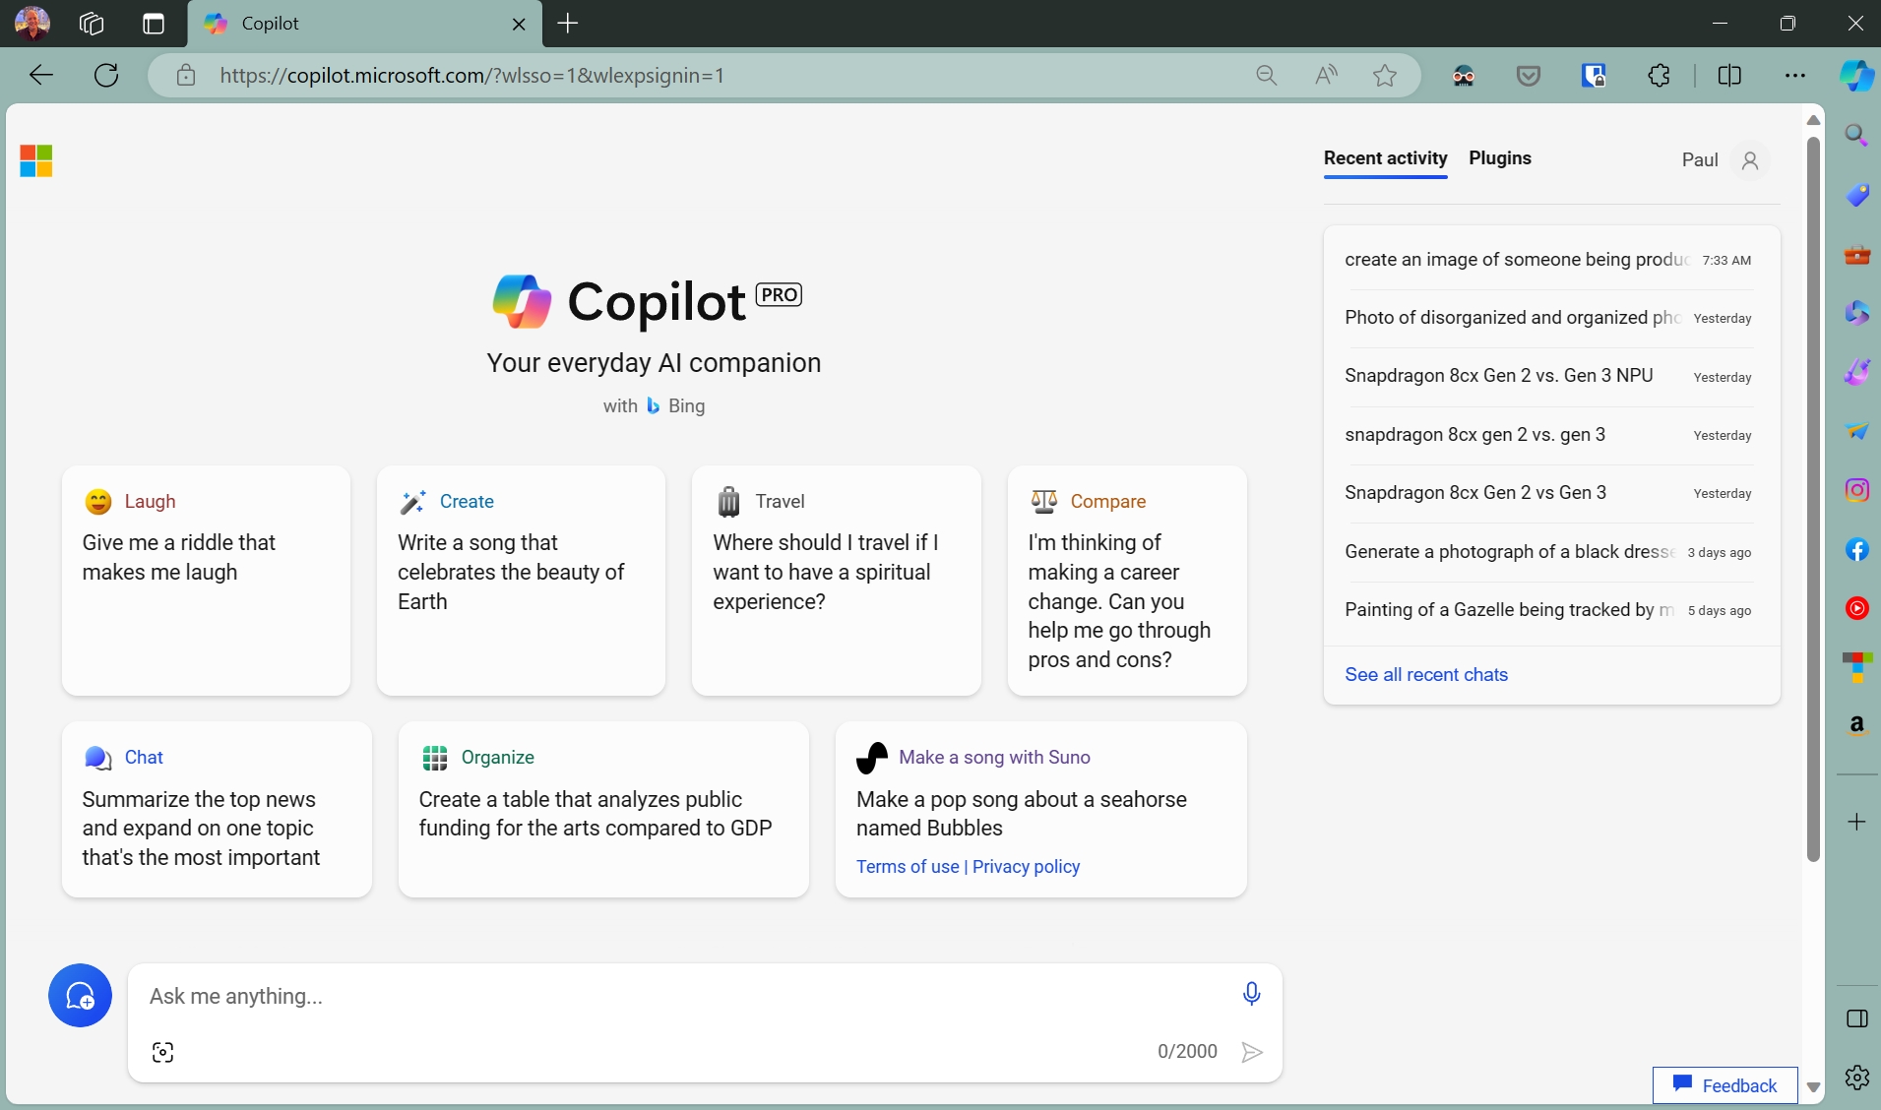Switch to the Plugins tab

pos(1499,158)
